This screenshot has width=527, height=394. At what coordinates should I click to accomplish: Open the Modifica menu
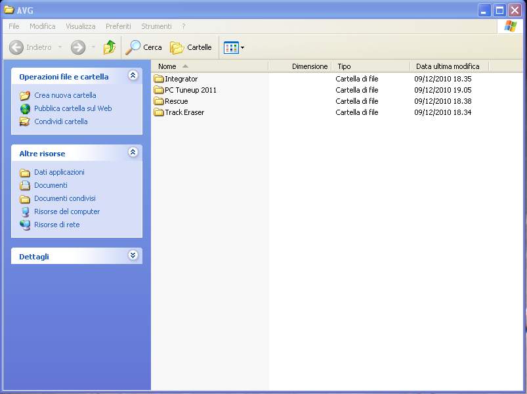[43, 26]
